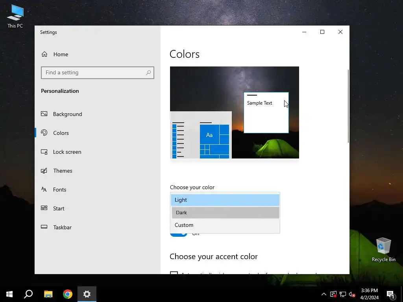This screenshot has height=302, width=403.
Task: Open the clock and date flyout
Action: coord(369,294)
